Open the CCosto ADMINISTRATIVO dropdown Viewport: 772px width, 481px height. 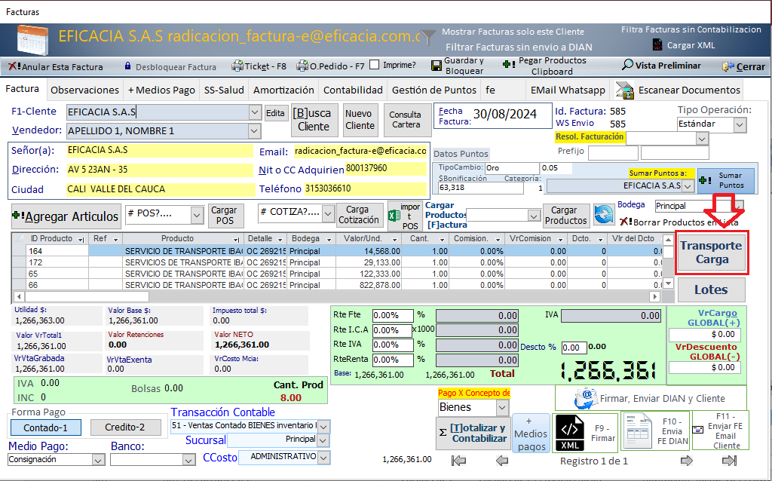click(x=323, y=458)
